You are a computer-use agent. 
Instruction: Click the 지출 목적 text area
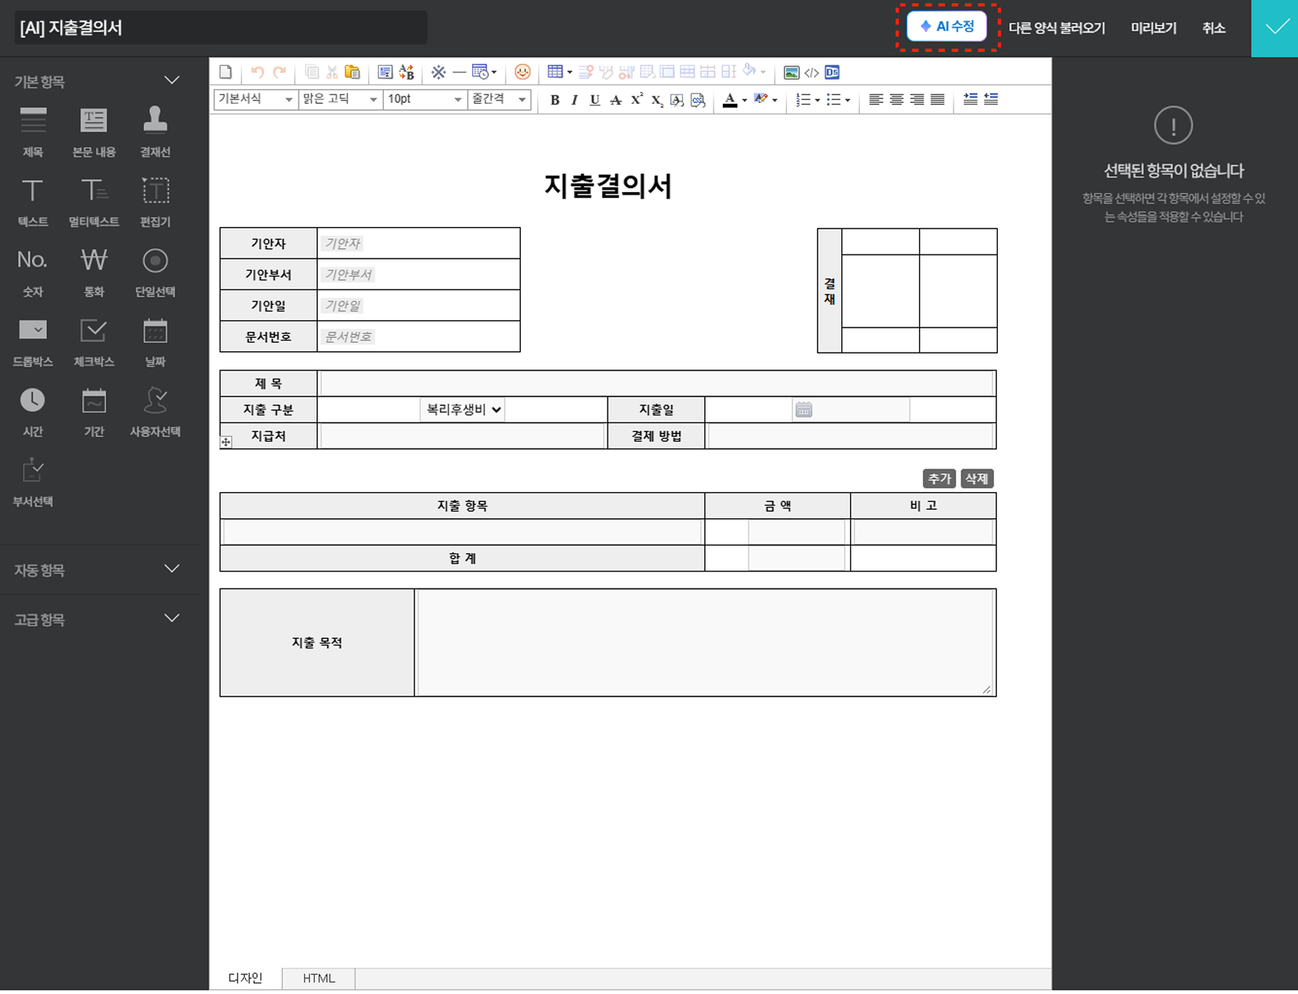pyautogui.click(x=705, y=642)
